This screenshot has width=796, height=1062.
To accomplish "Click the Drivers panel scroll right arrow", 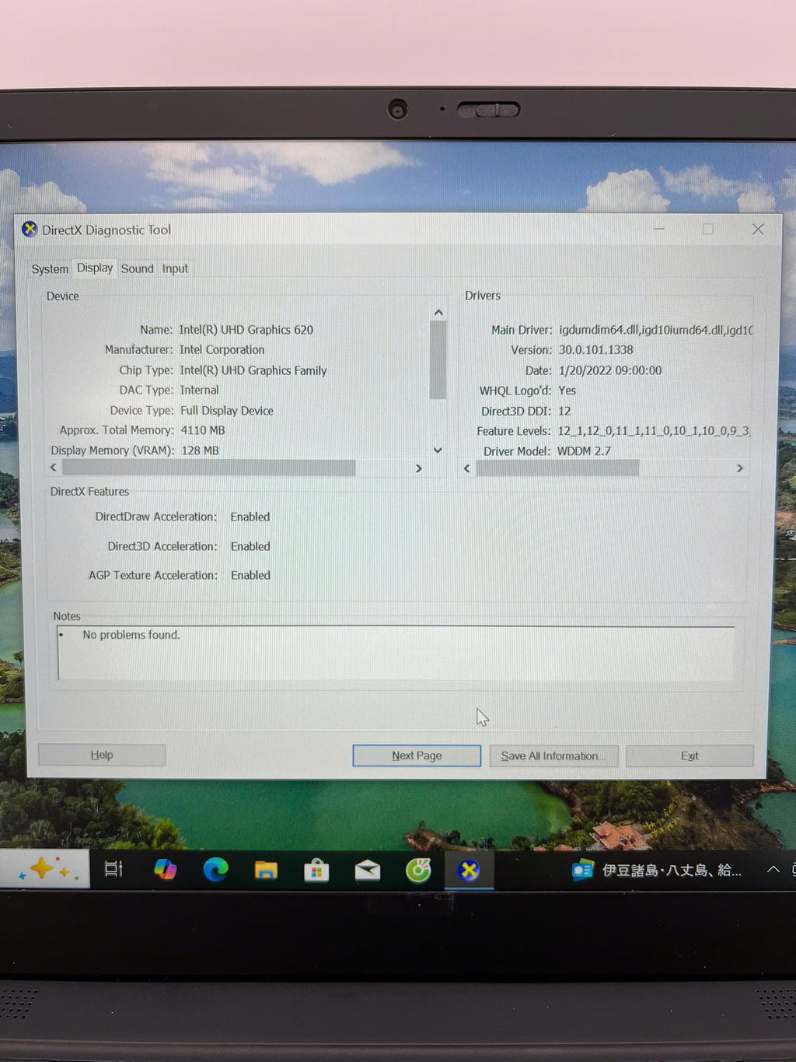I will click(739, 468).
